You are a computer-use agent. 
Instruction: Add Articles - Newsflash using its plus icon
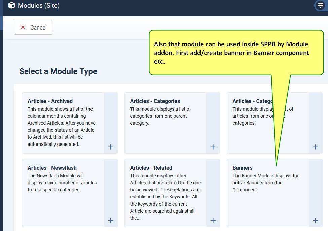110,220
